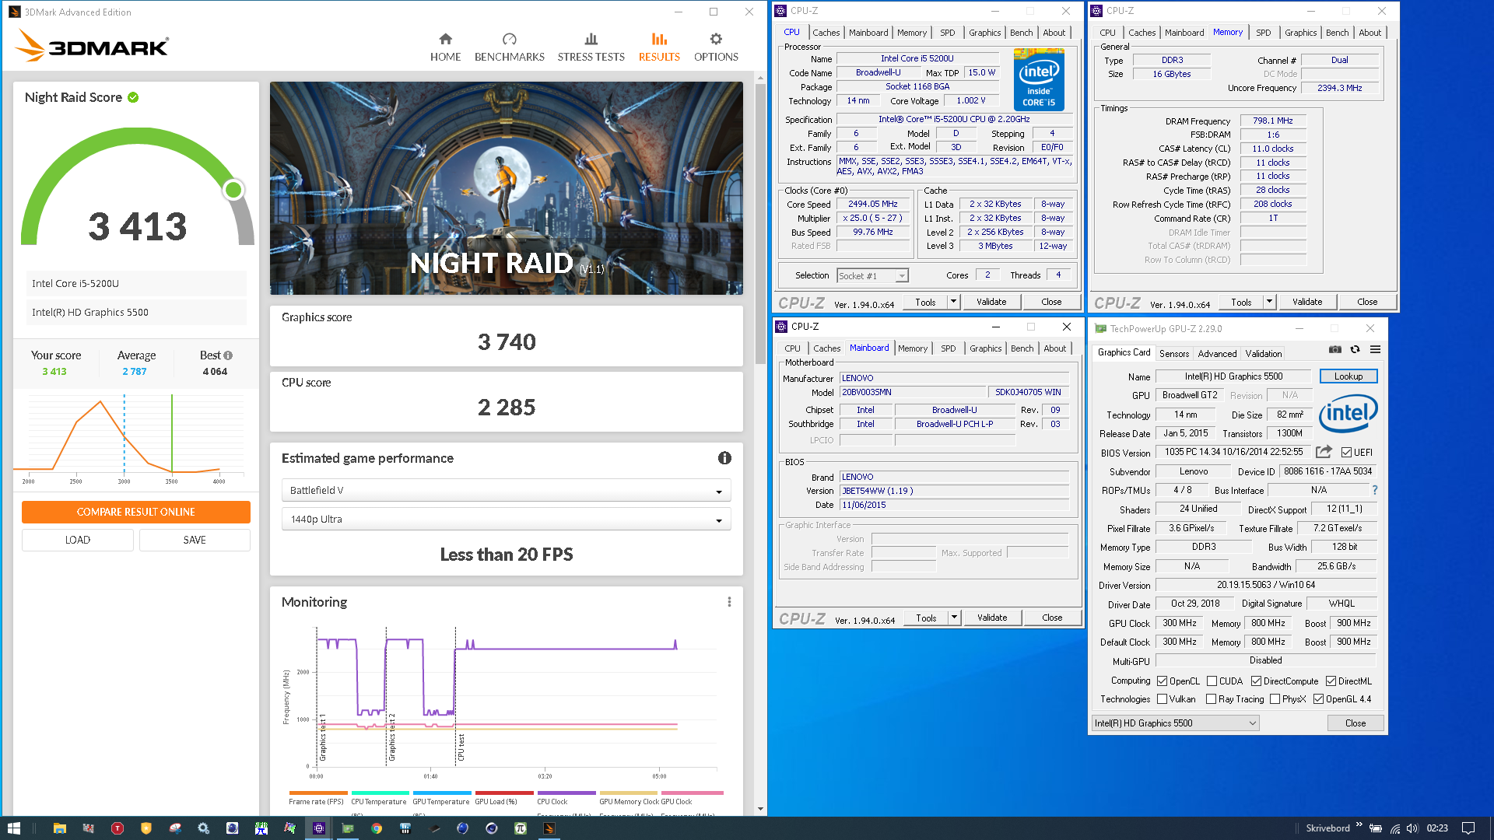Open the volume control in system tray
Image resolution: width=1494 pixels, height=840 pixels.
coord(1412,828)
